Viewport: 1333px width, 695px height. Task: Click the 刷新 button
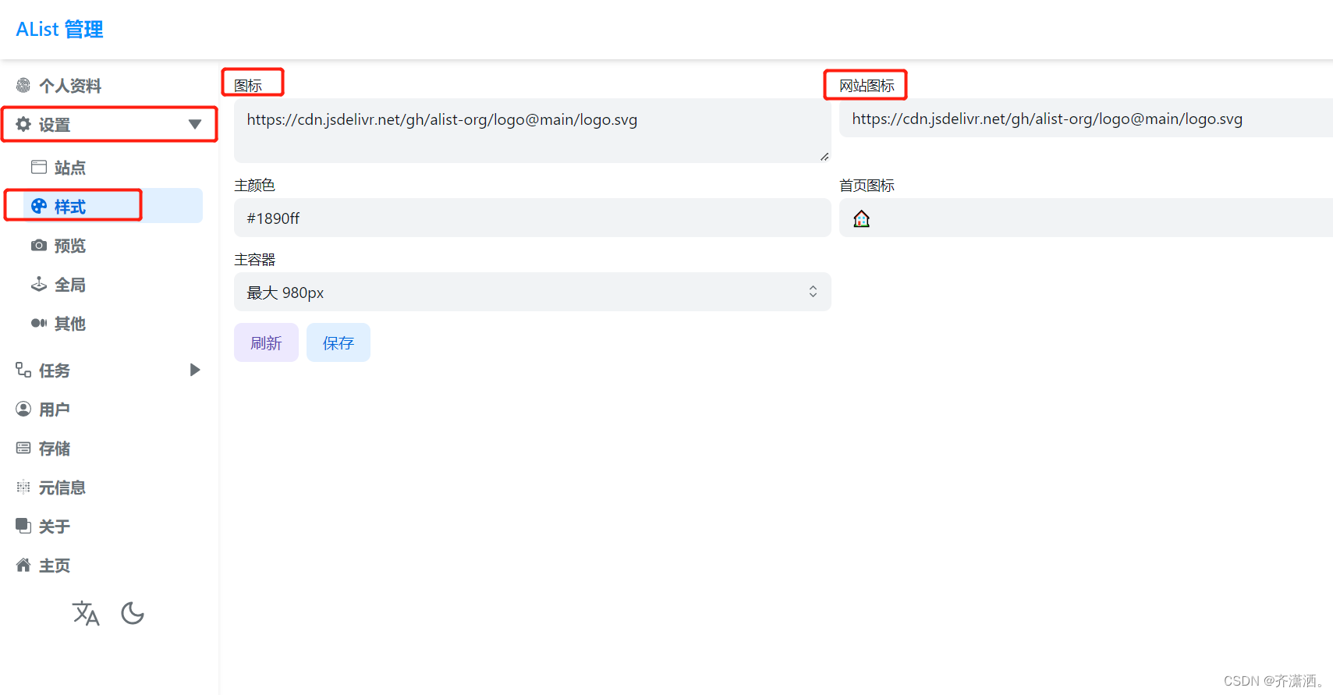click(x=266, y=342)
